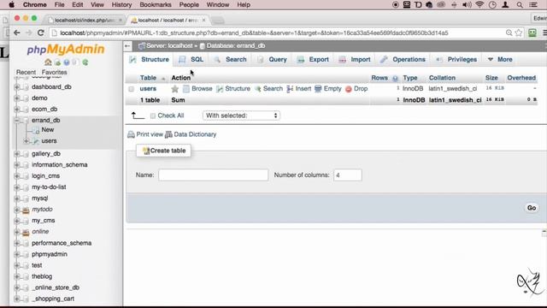Open the Import tab
Viewport: 547px width, 308px height.
(355, 59)
